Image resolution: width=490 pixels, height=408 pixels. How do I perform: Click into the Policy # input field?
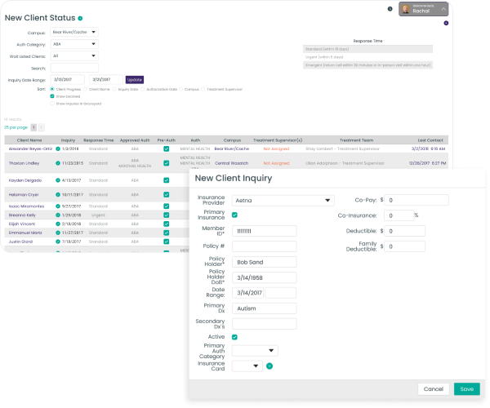(264, 246)
